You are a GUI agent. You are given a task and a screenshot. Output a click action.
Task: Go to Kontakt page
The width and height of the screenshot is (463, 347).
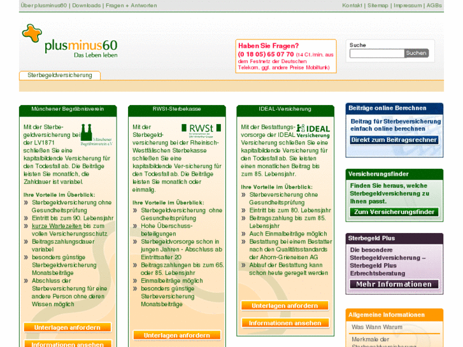352,5
